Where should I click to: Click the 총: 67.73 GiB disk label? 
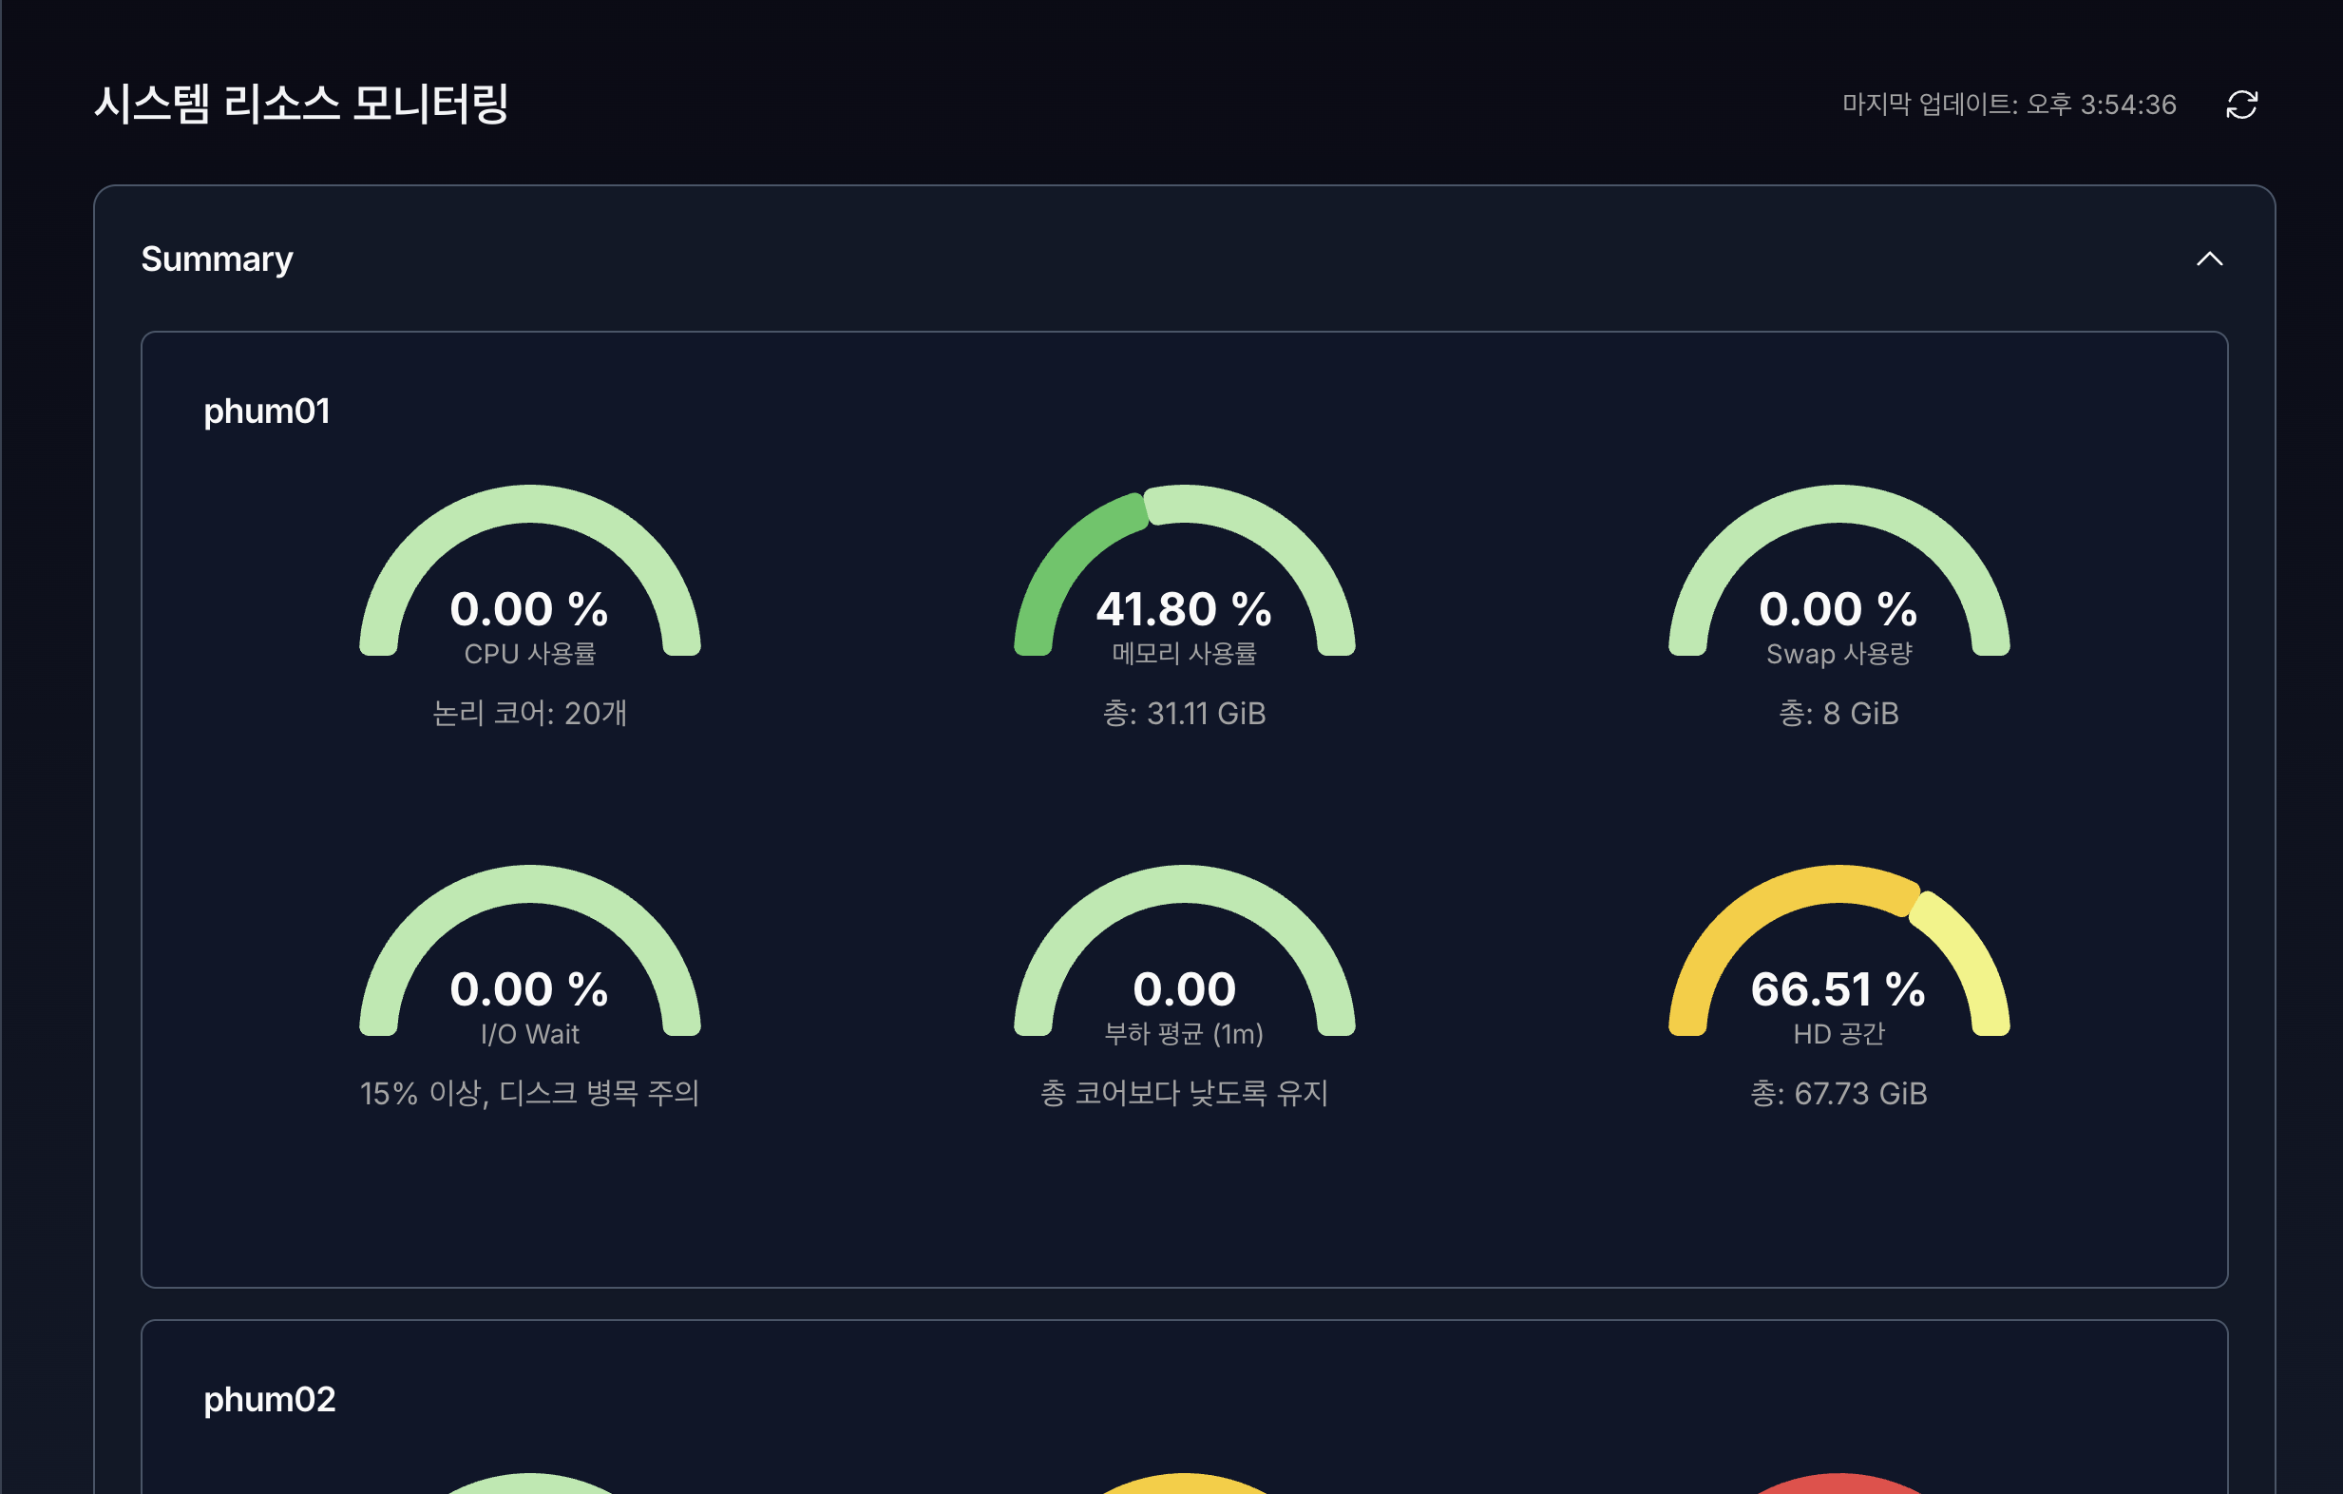coord(1838,1093)
